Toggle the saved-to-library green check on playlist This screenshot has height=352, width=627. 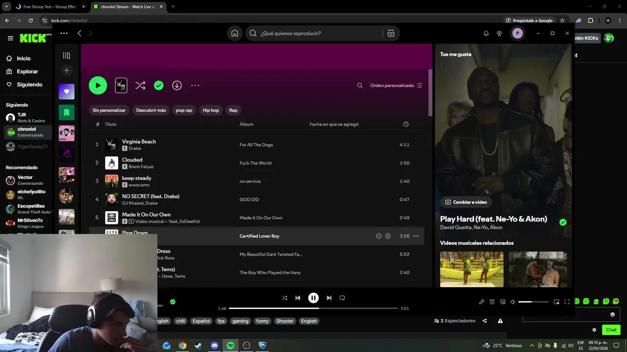click(x=159, y=86)
